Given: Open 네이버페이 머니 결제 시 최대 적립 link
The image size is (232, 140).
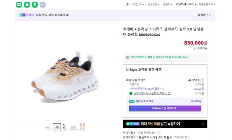Looking at the screenshot, I should coord(149,93).
